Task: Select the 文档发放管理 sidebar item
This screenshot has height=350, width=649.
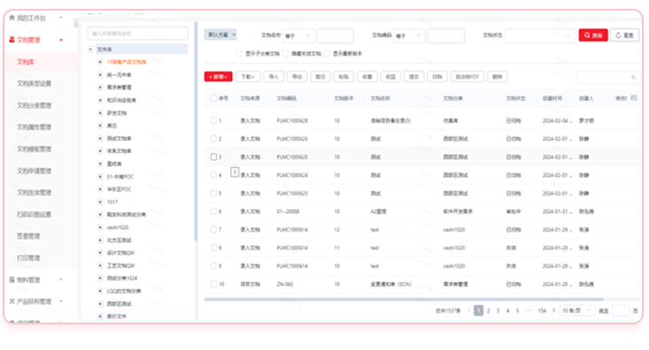Action: coord(34,193)
